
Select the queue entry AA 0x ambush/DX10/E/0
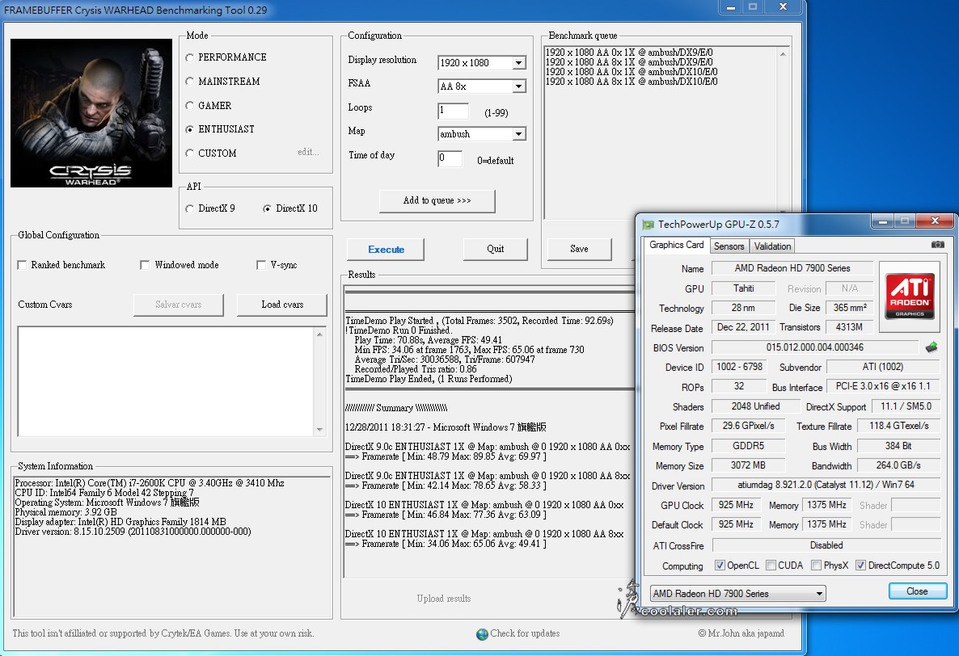[632, 72]
